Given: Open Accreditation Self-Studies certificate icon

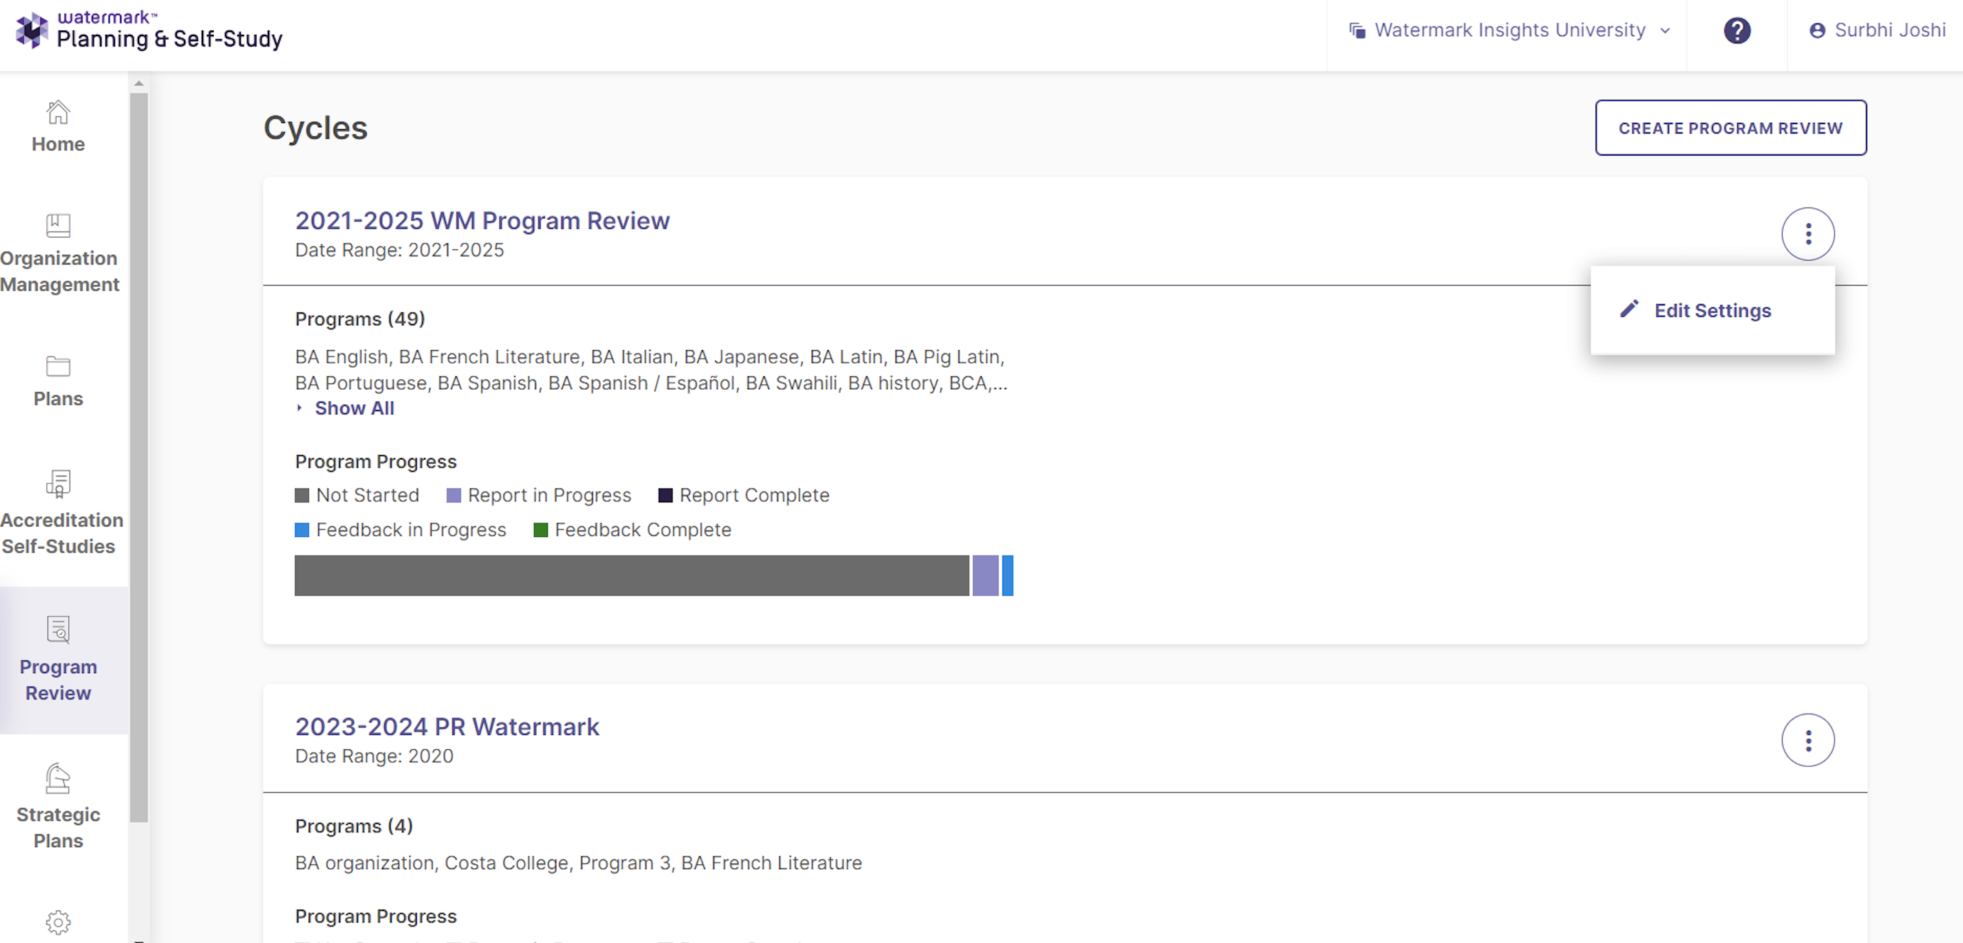Looking at the screenshot, I should (x=58, y=484).
